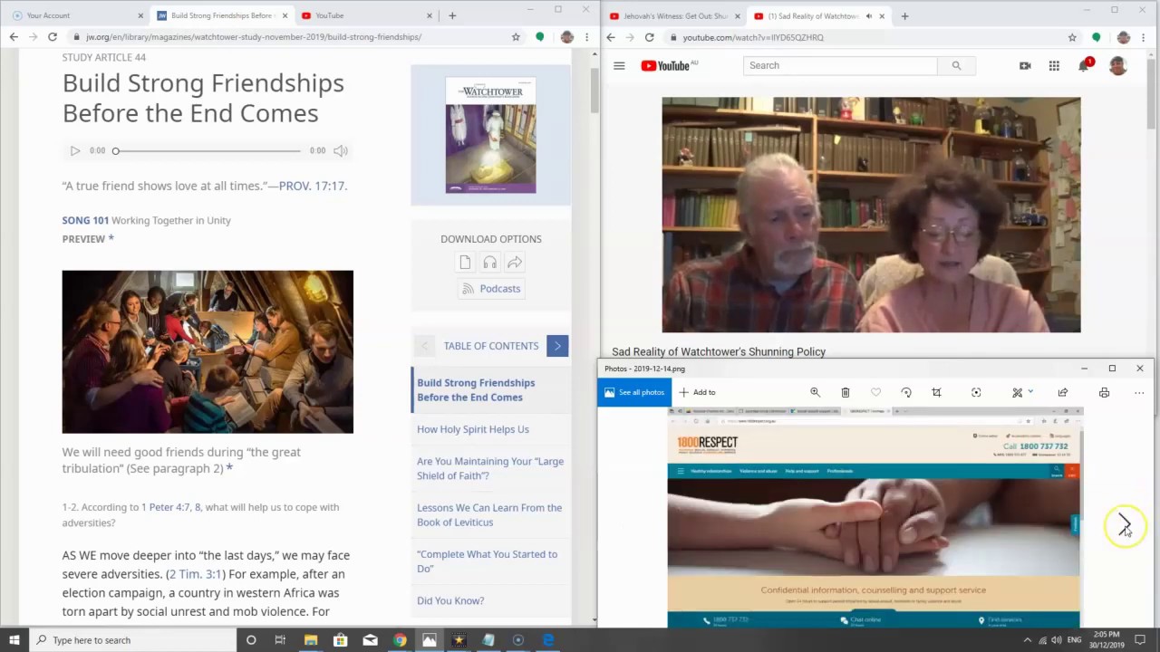Switch to the YouTube tab in left browser
The width and height of the screenshot is (1160, 652).
(366, 15)
